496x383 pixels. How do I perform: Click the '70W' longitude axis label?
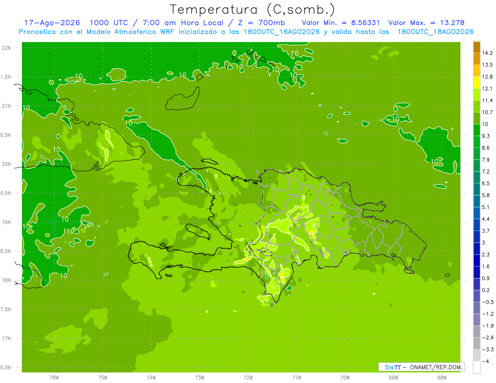(x=345, y=378)
